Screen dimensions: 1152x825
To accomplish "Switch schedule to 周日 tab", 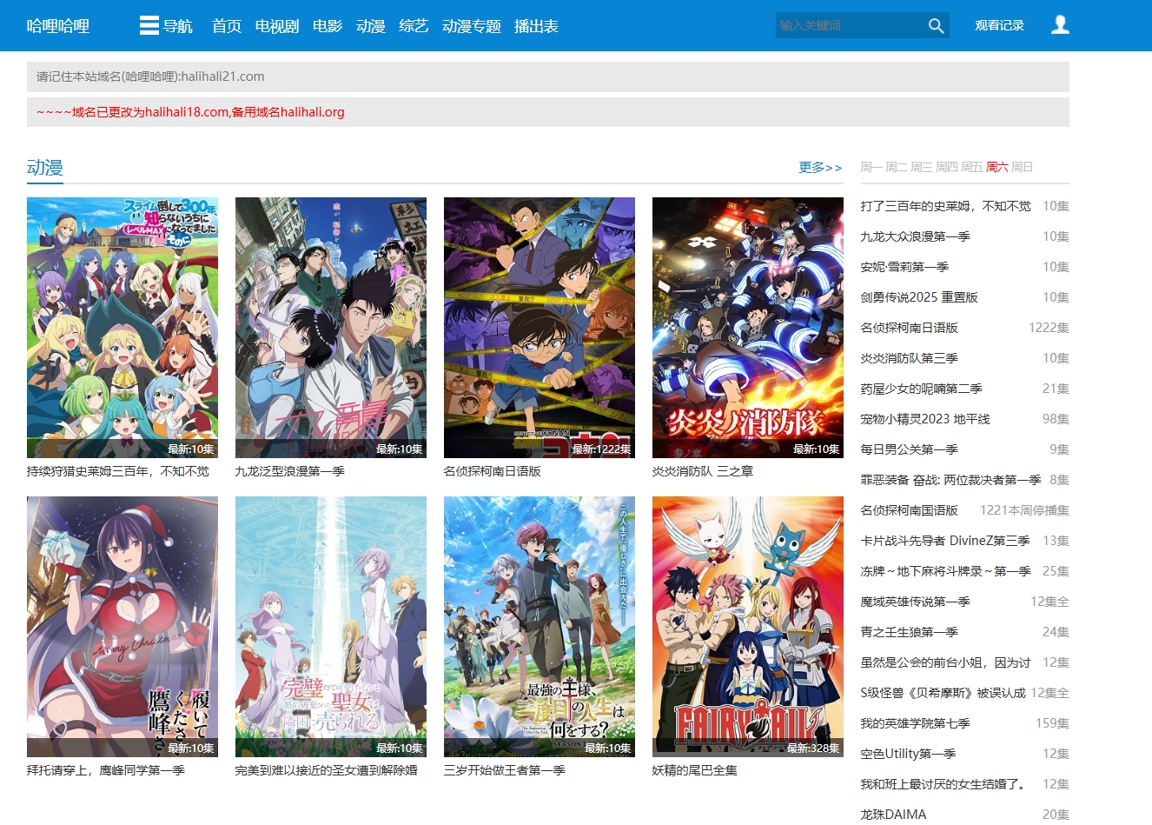I will tap(1023, 167).
